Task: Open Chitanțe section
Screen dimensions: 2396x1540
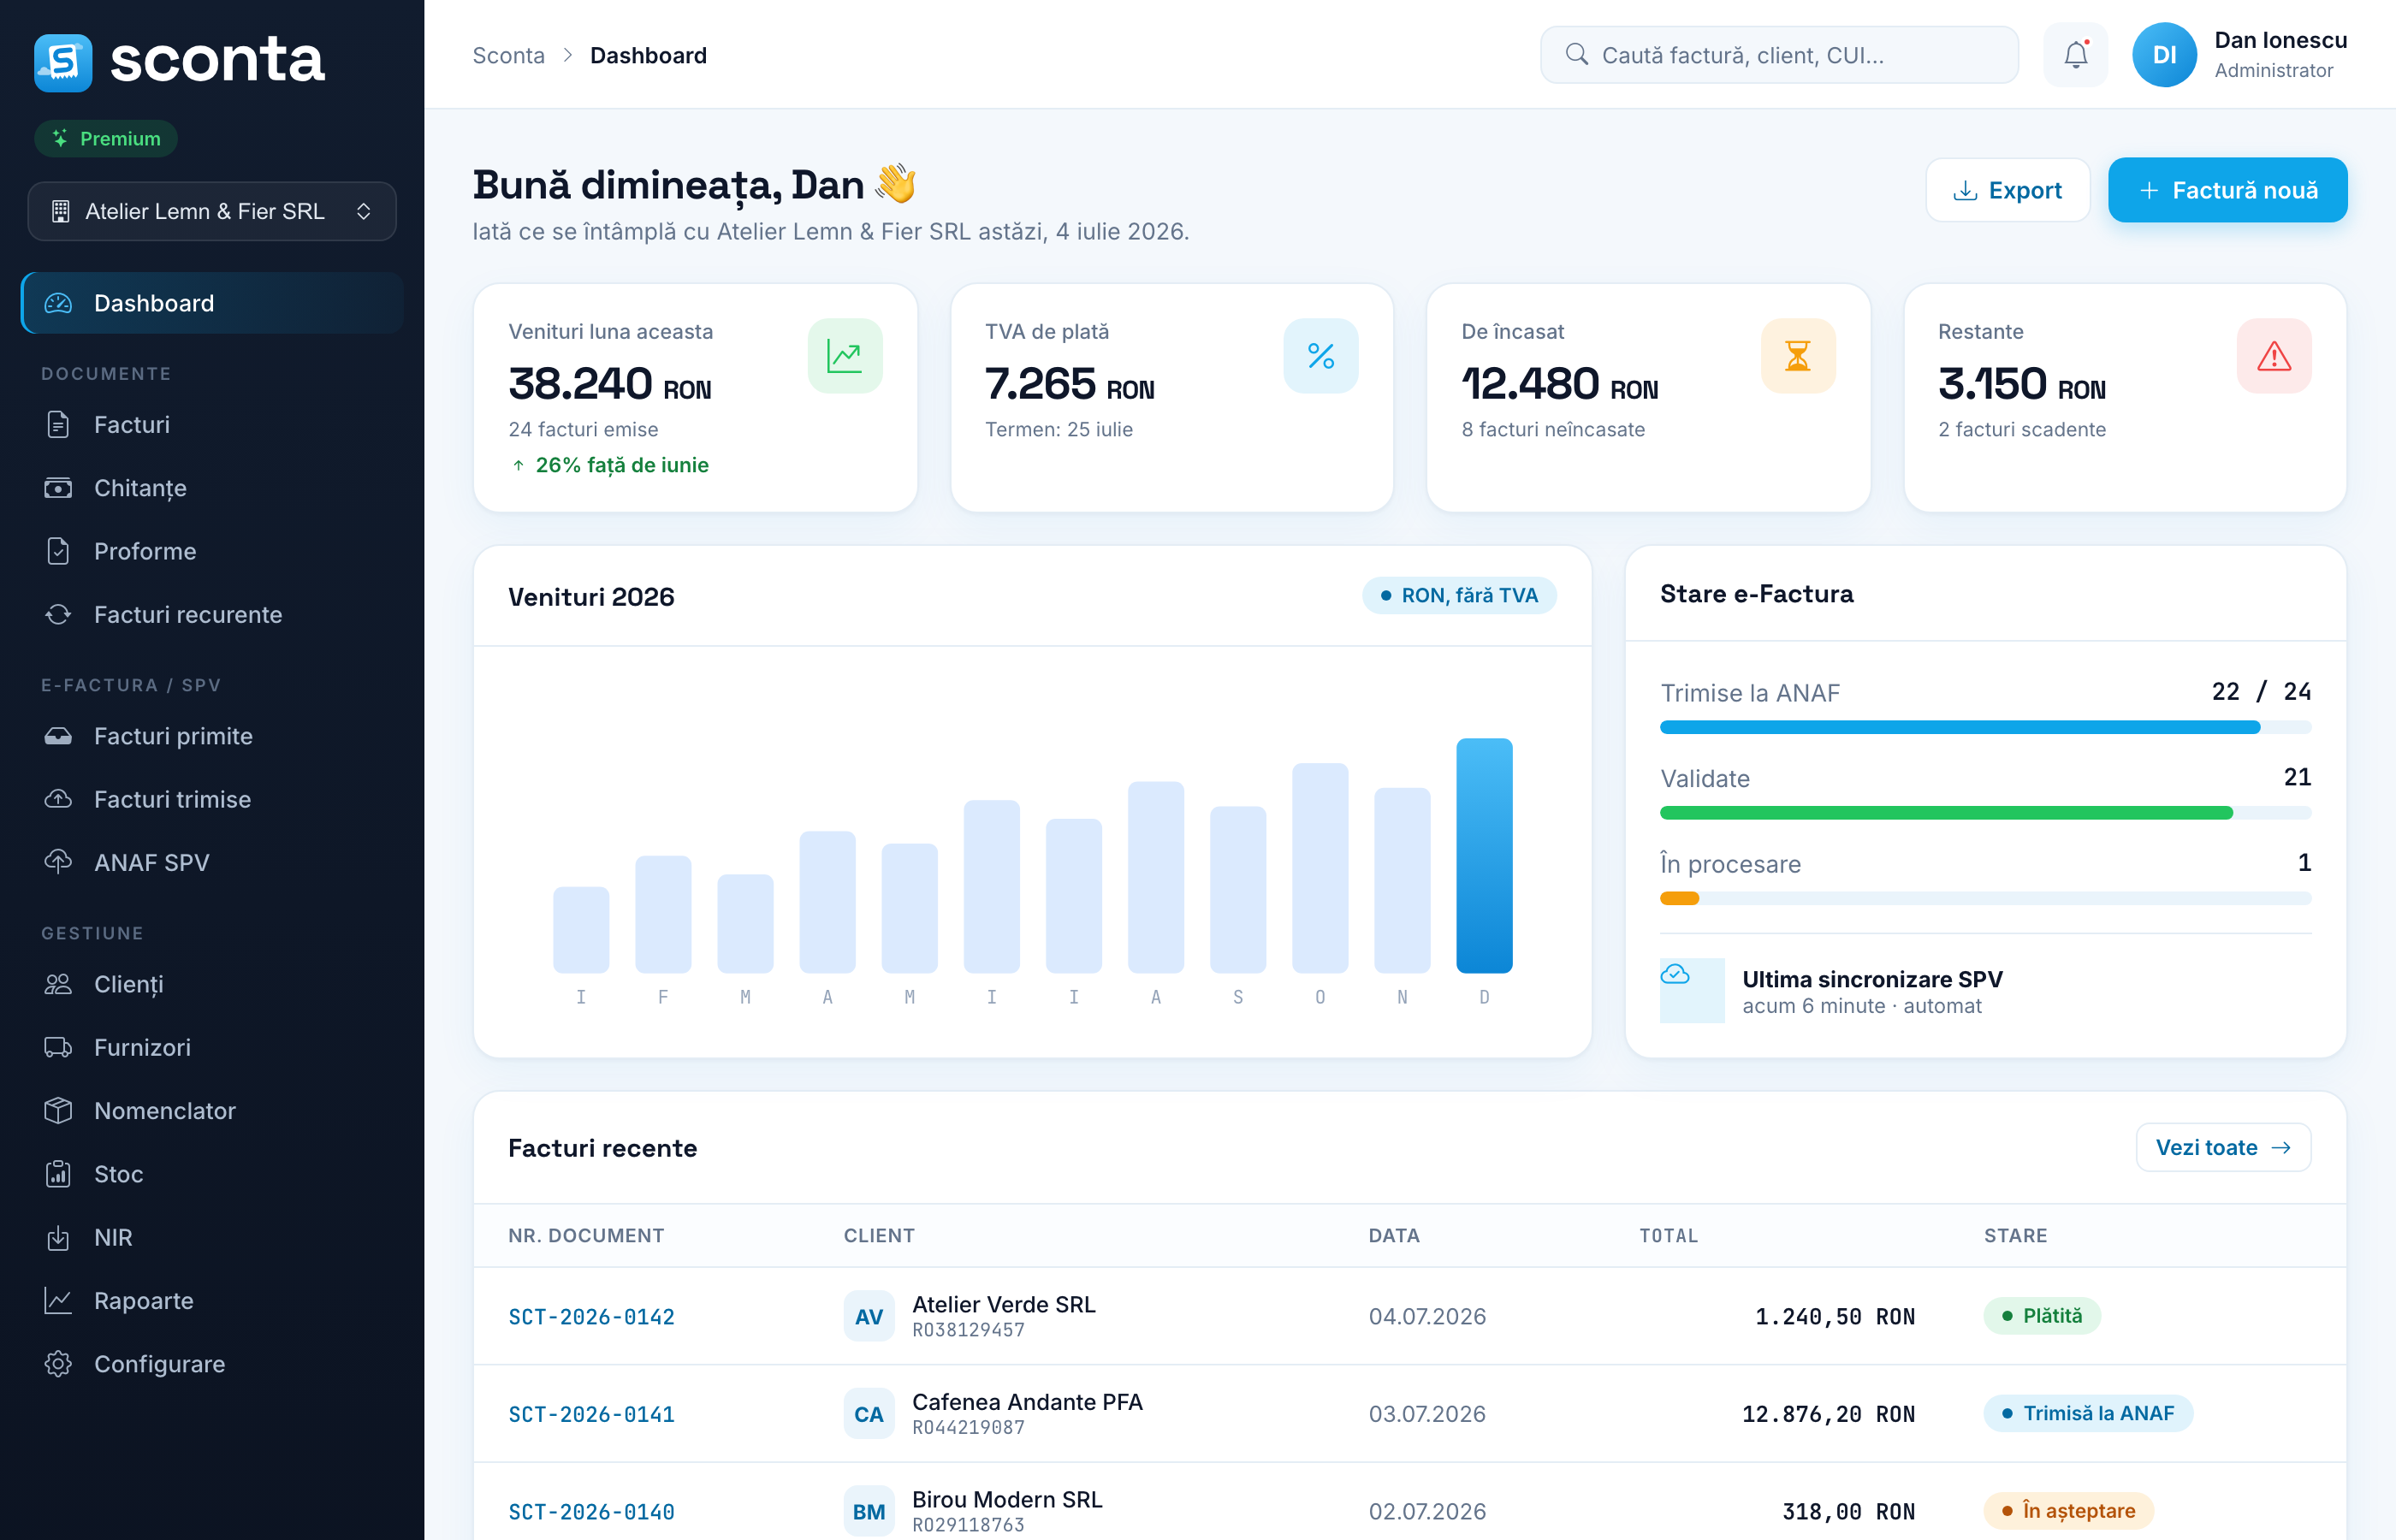Action: coord(212,488)
